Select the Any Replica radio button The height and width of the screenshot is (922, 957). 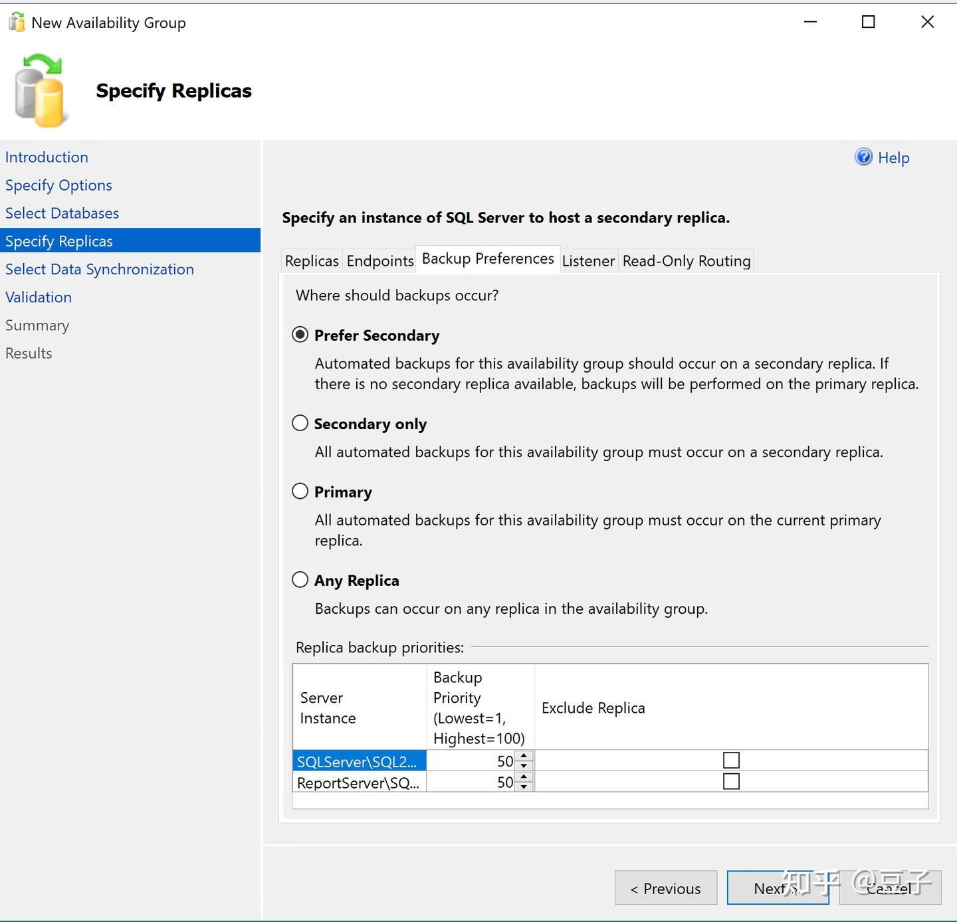point(300,580)
